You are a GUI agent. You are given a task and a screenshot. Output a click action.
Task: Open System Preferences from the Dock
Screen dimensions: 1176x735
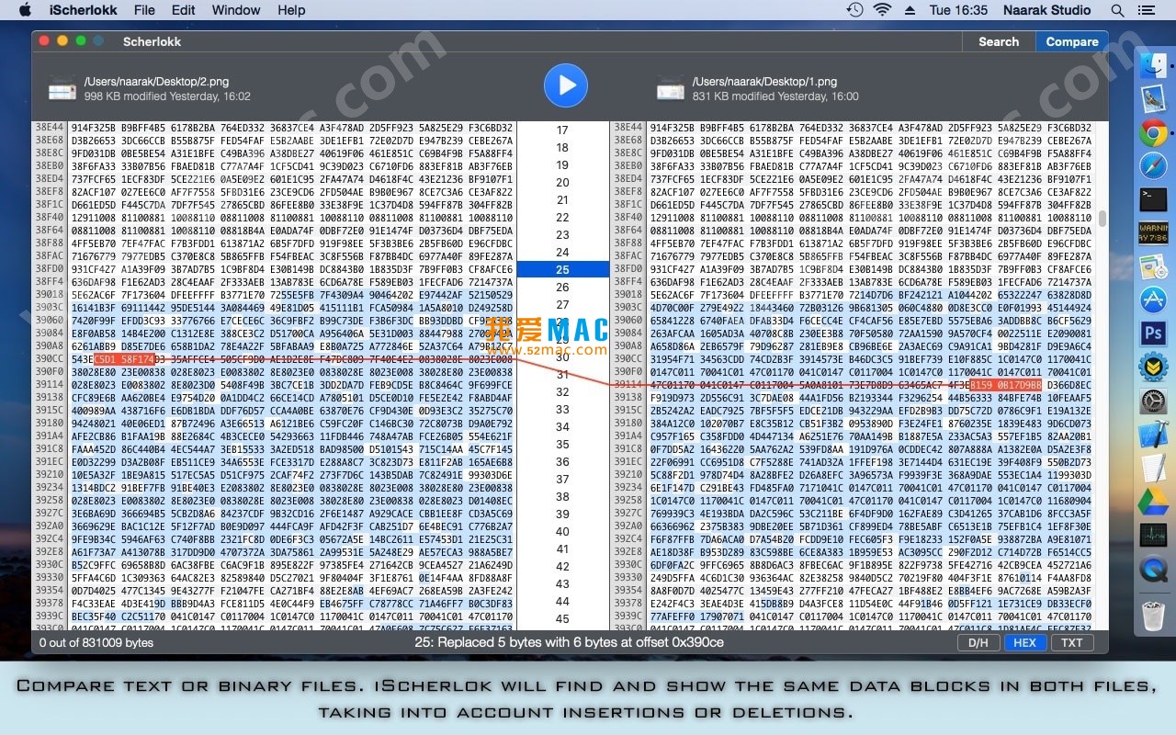click(x=1153, y=400)
